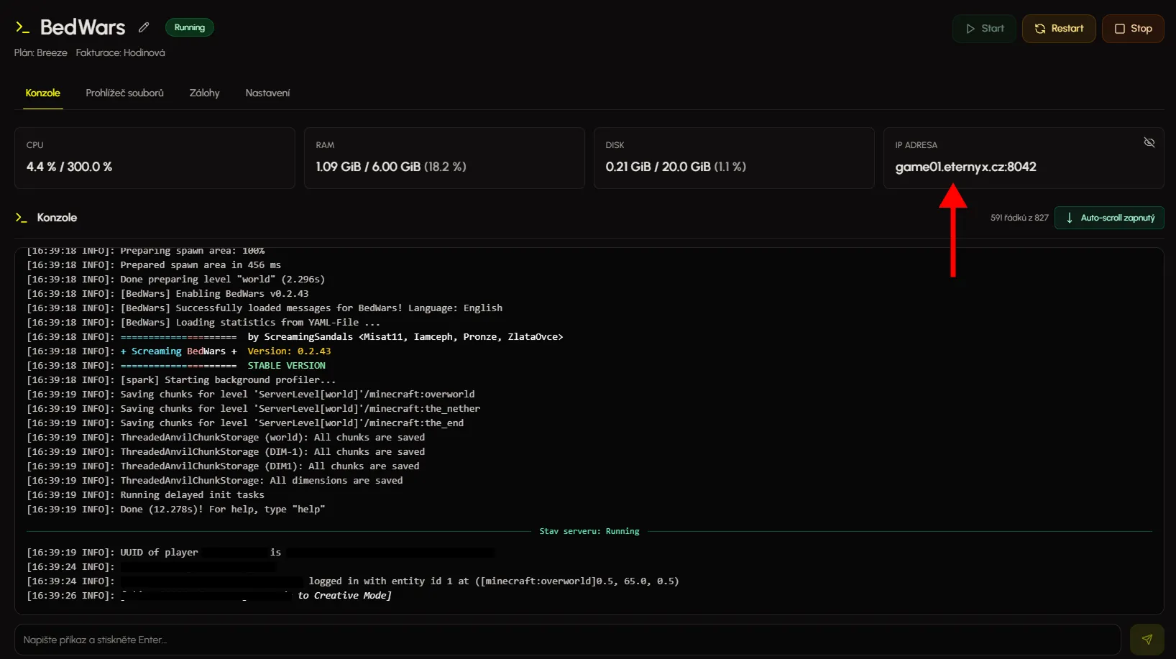Click the Konzole section terminal icon

point(22,218)
